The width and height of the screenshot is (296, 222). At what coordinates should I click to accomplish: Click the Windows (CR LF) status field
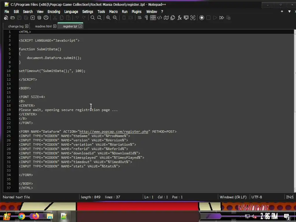click(233, 197)
